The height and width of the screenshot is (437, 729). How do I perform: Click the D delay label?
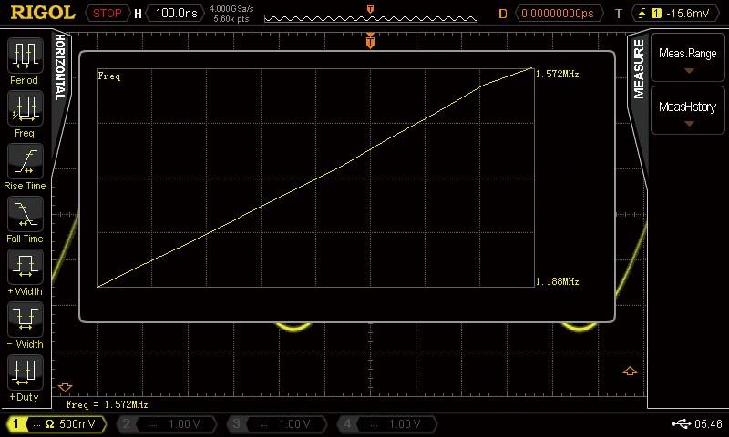click(503, 14)
